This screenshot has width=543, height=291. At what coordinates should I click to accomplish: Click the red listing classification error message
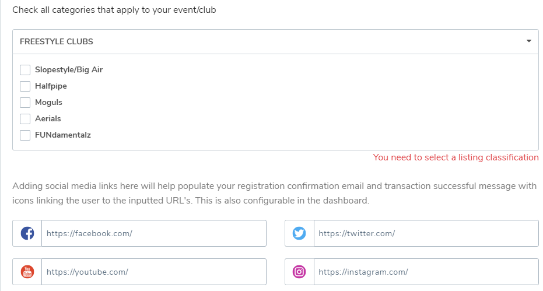click(456, 157)
